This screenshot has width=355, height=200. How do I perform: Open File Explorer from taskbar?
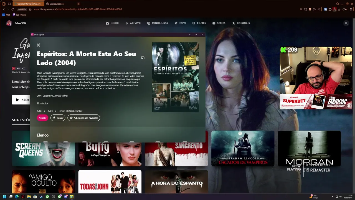(29, 197)
